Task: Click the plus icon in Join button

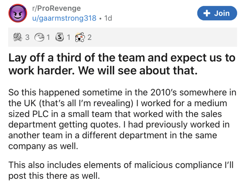Action: pyautogui.click(x=207, y=13)
